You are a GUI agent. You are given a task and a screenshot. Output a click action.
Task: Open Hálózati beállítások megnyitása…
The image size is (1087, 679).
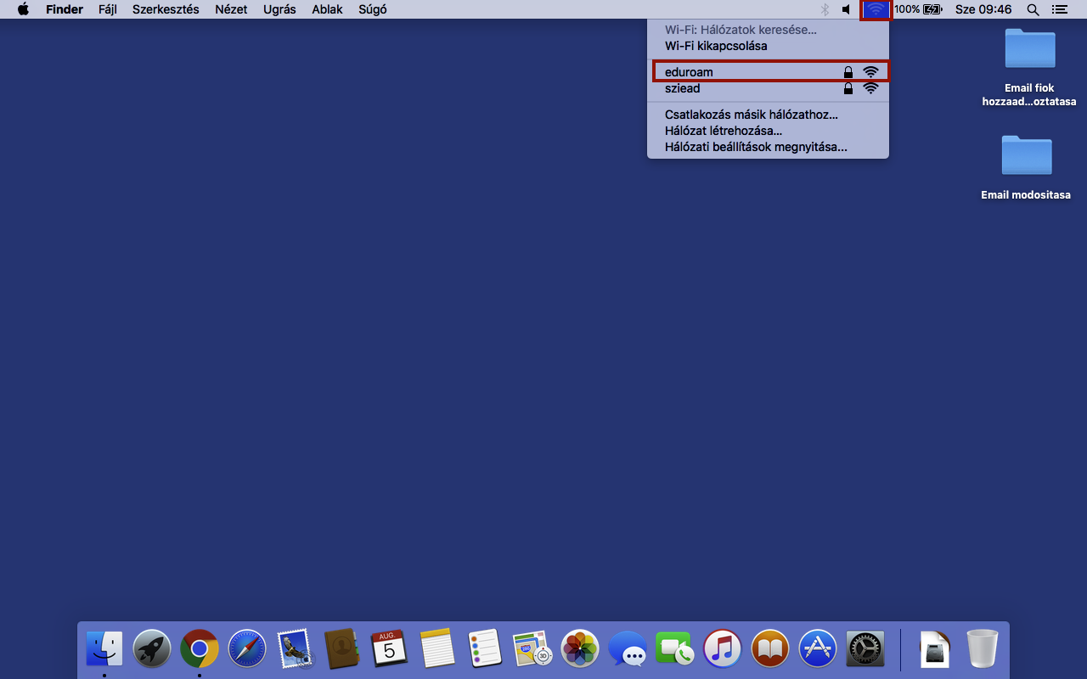click(x=756, y=147)
